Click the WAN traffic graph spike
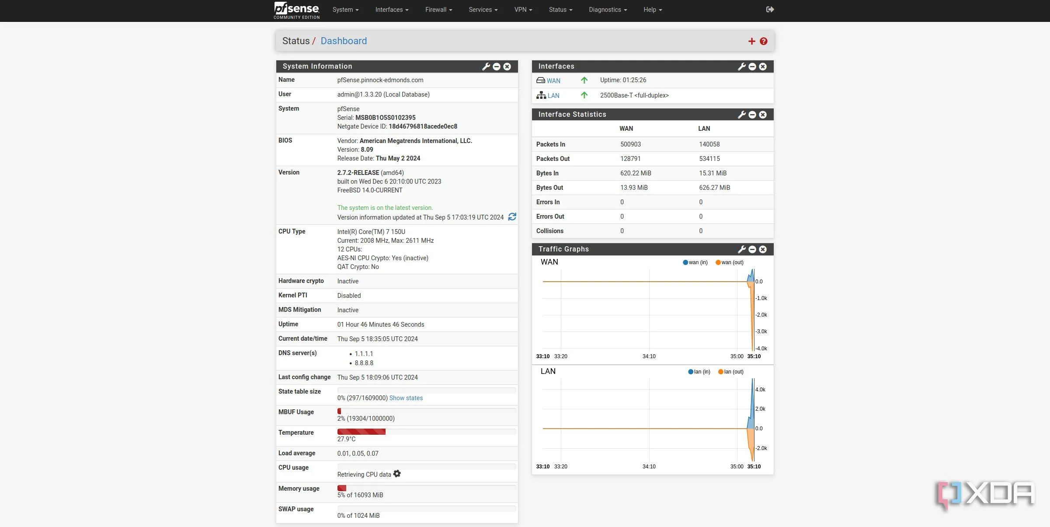 pyautogui.click(x=752, y=311)
